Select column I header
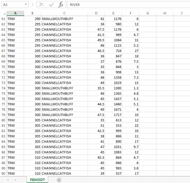Screen dimensions: 190x183 pos(182,13)
